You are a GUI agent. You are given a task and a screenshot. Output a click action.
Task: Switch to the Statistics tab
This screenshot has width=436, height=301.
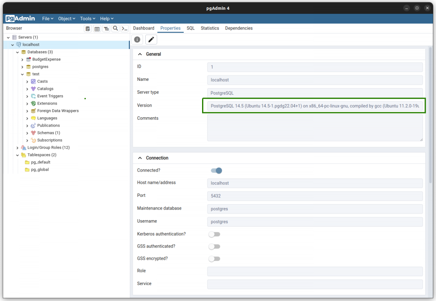click(210, 28)
